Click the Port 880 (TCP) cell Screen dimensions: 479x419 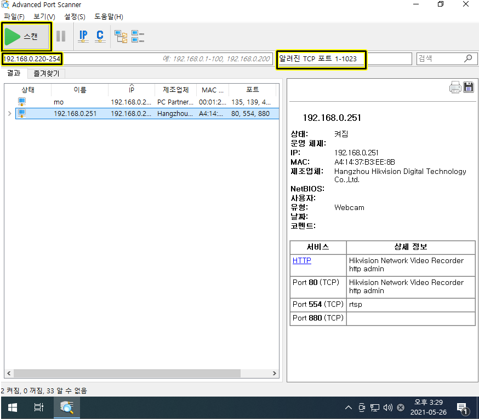(318, 318)
